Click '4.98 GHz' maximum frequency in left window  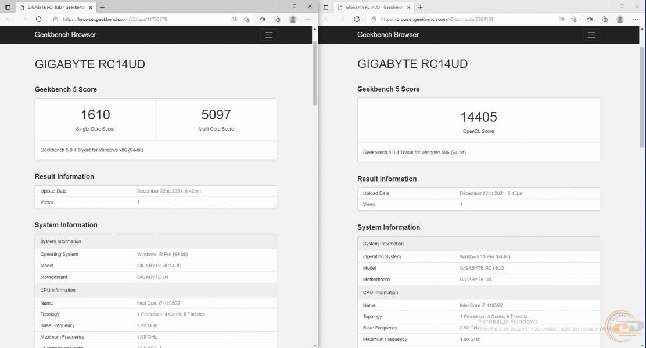pos(147,337)
